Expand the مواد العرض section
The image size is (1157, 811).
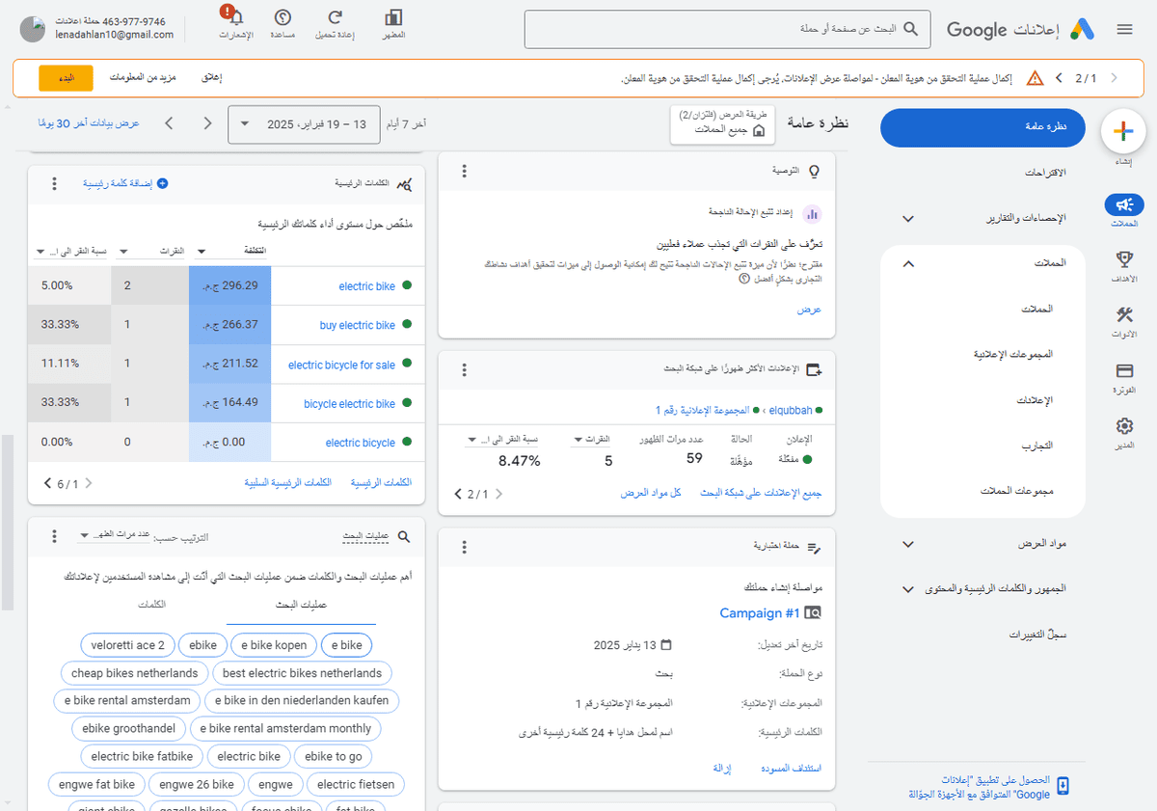907,543
